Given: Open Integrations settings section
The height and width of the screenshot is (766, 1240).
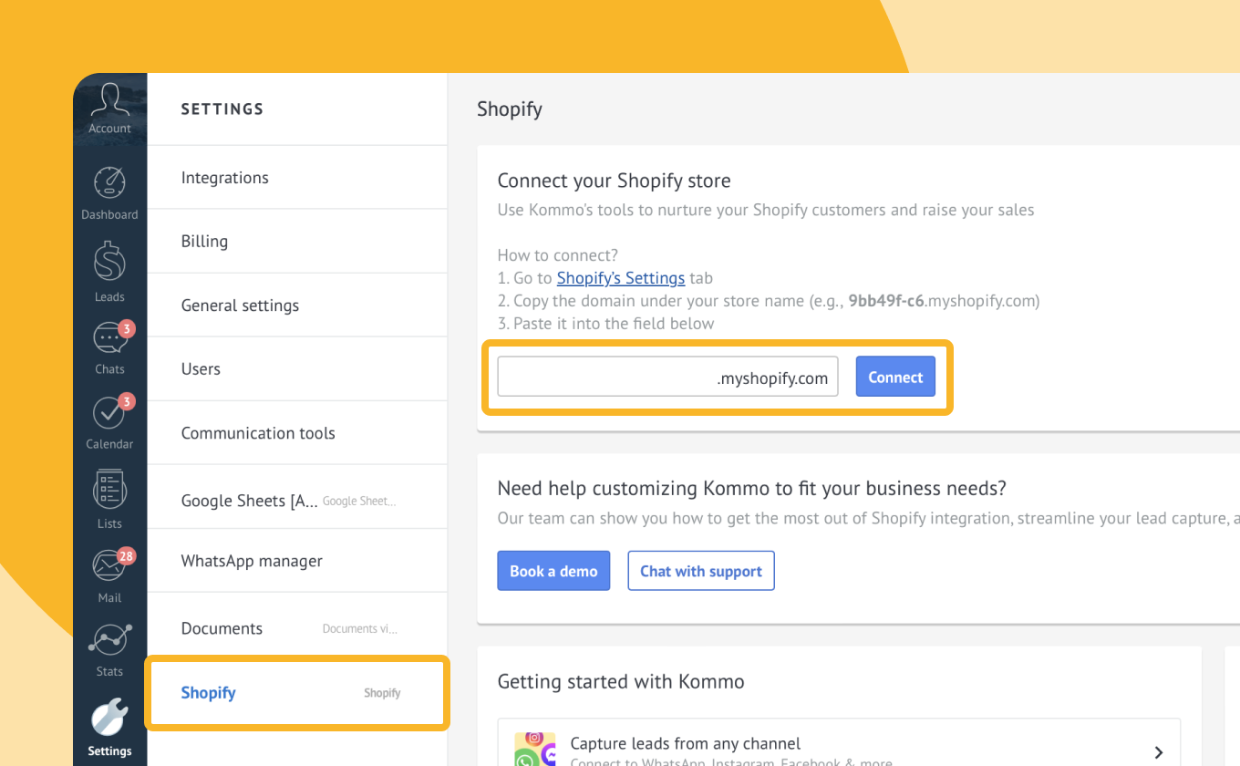Looking at the screenshot, I should coord(297,178).
